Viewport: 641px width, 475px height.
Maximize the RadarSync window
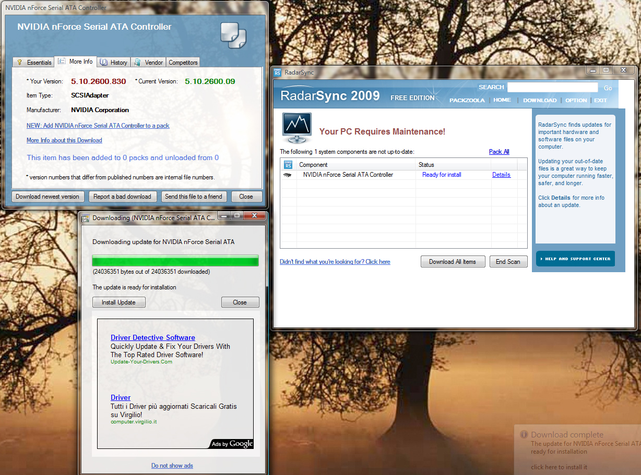coord(606,70)
